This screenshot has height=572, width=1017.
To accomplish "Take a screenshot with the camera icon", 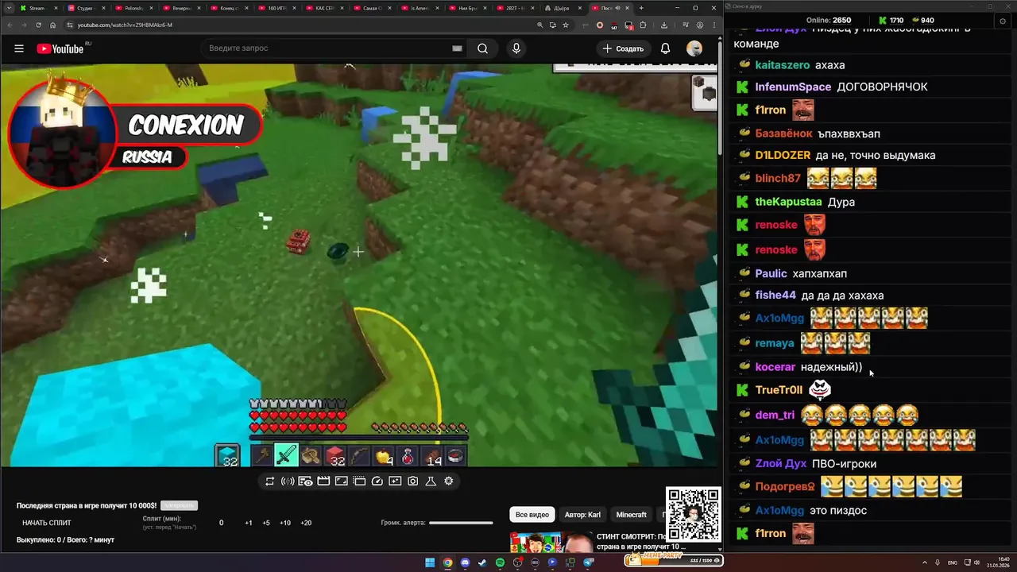I will pyautogui.click(x=412, y=481).
